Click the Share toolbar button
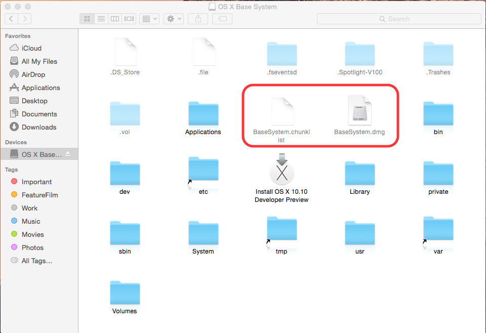 click(x=198, y=19)
